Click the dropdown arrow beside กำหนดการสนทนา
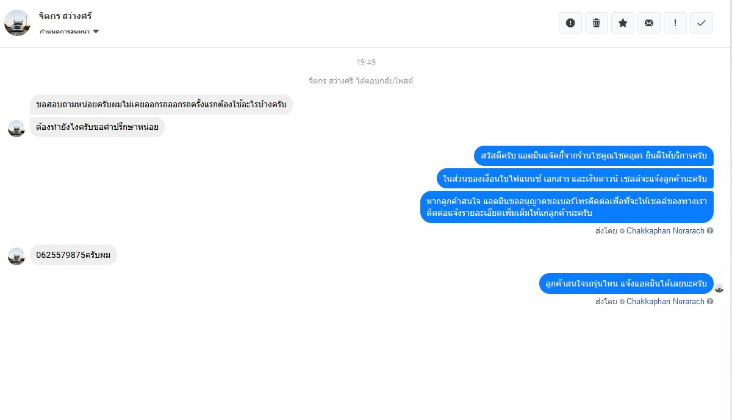This screenshot has width=732, height=420. pyautogui.click(x=96, y=31)
